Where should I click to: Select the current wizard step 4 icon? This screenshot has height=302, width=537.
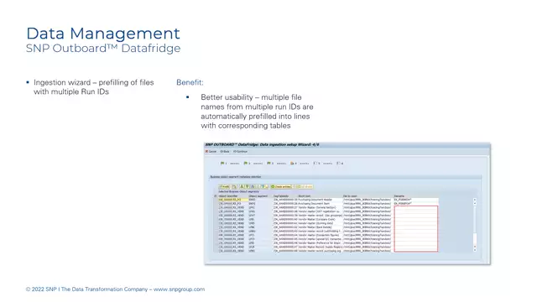coord(292,164)
